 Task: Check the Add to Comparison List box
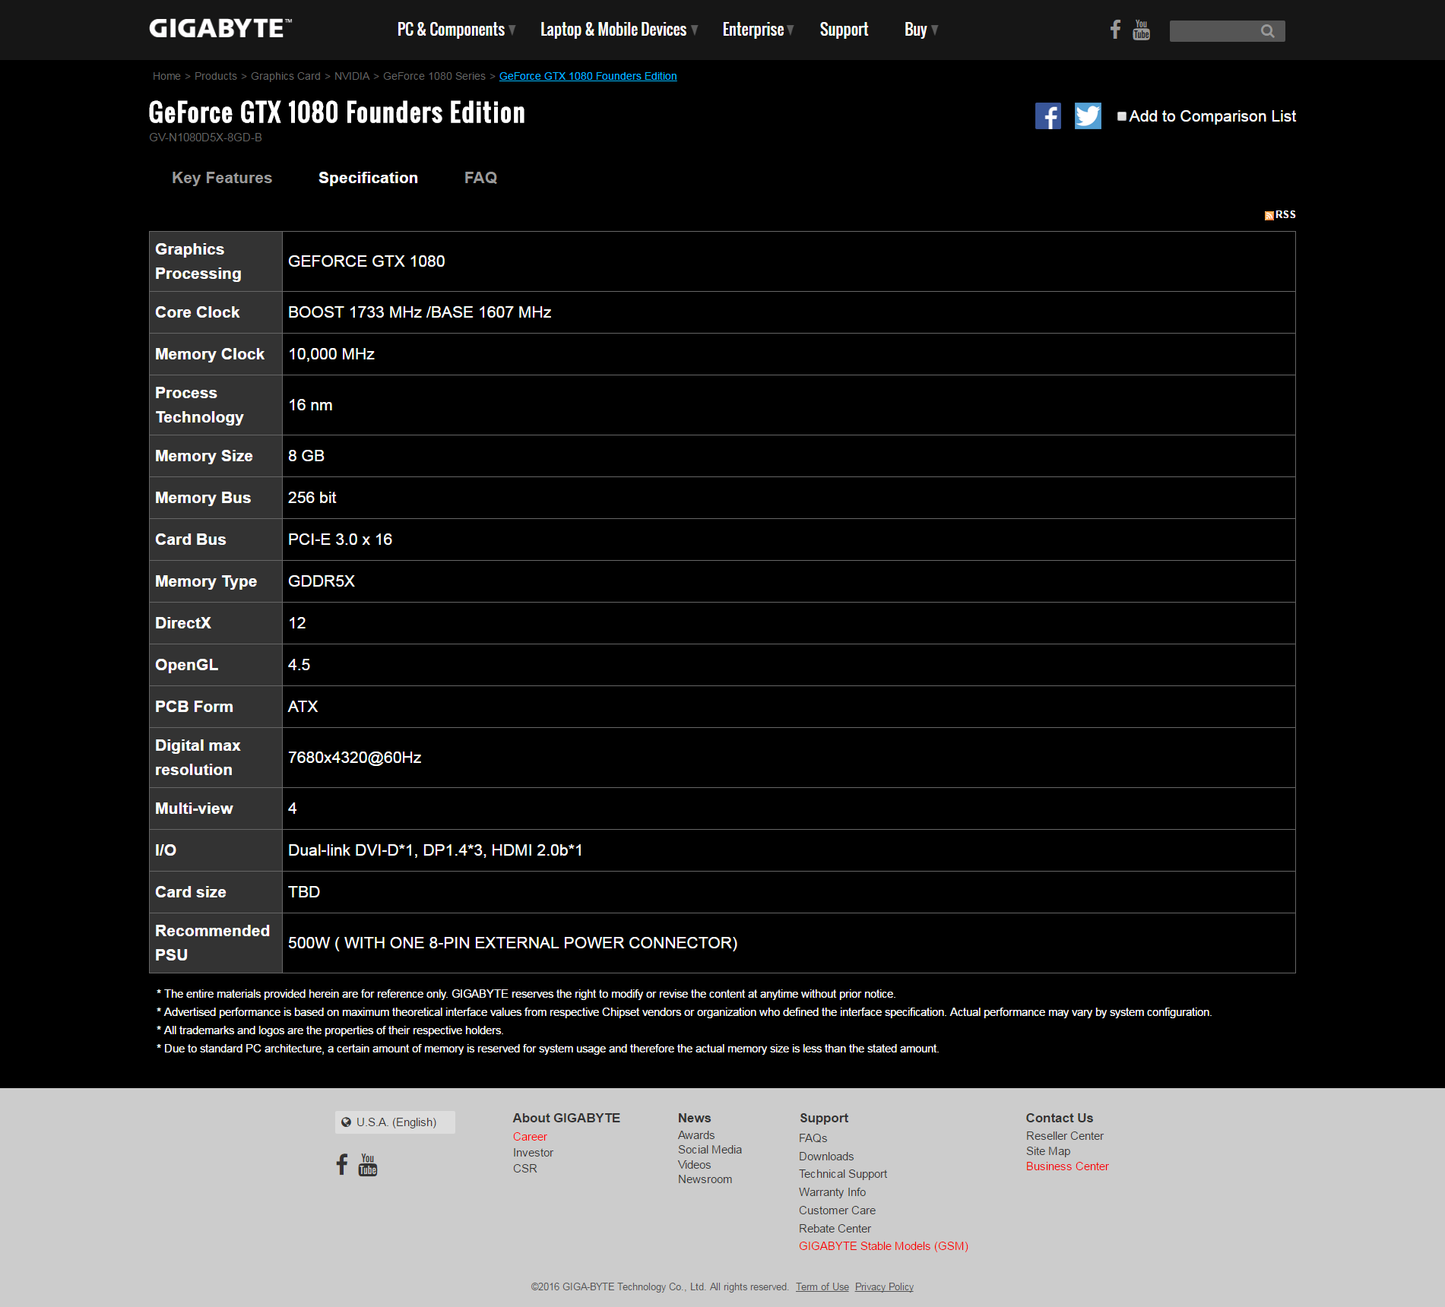tap(1122, 116)
